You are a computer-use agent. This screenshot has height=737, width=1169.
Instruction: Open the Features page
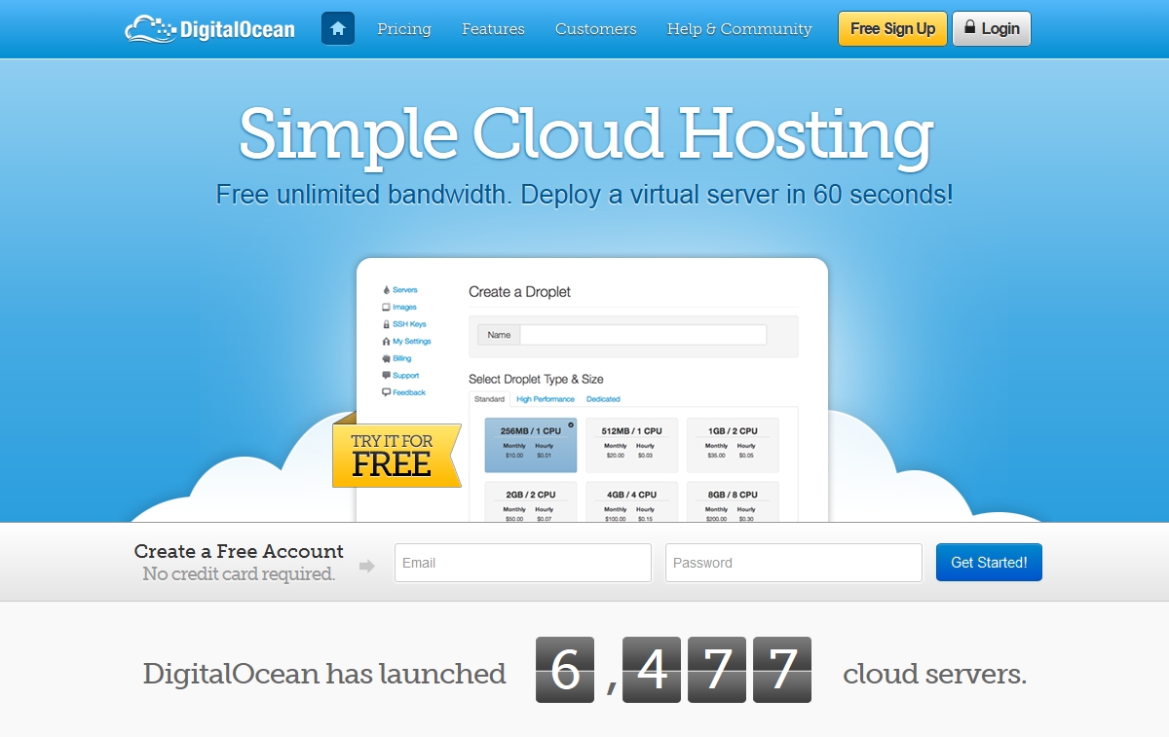(x=493, y=29)
